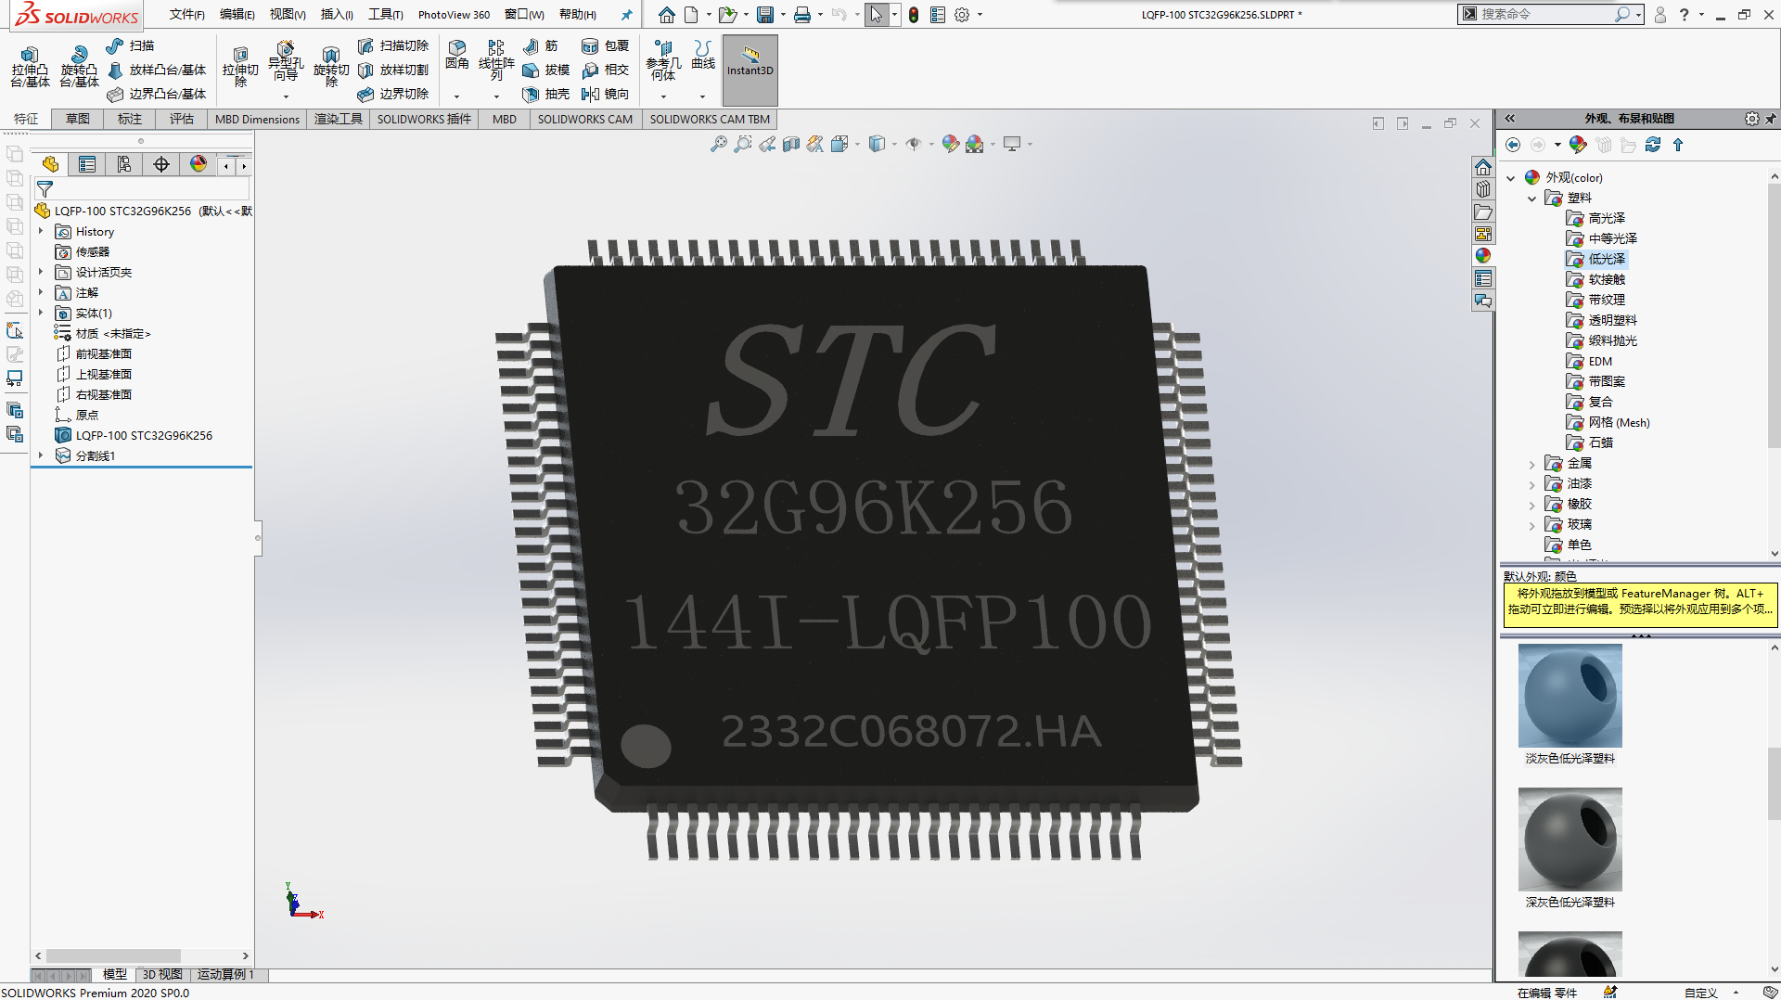Click the back arrow in appearances pane
This screenshot has height=1000, width=1781.
1513,145
